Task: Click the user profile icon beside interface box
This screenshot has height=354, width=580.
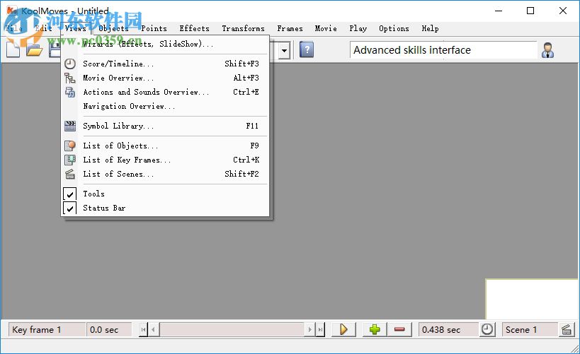Action: click(x=547, y=50)
